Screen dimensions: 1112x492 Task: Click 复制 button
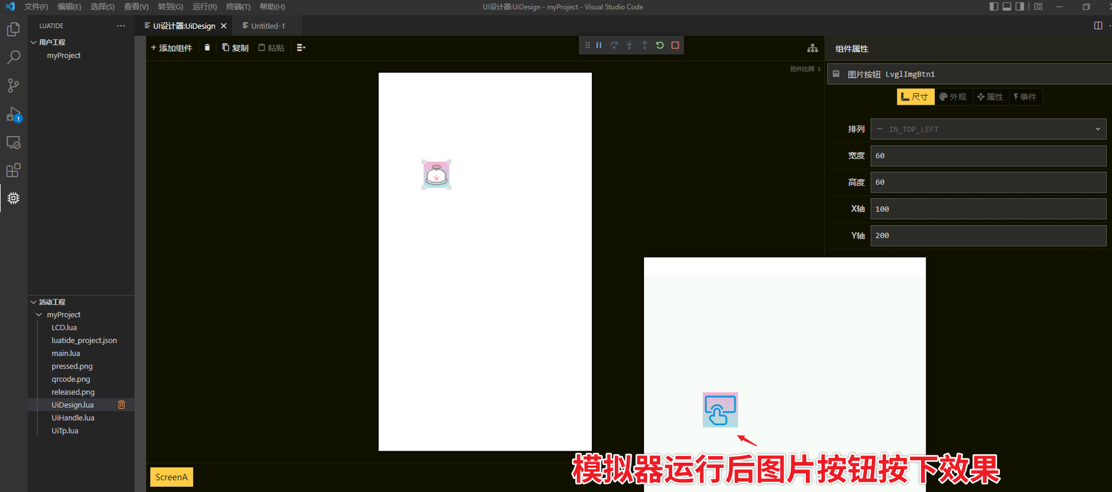(235, 48)
